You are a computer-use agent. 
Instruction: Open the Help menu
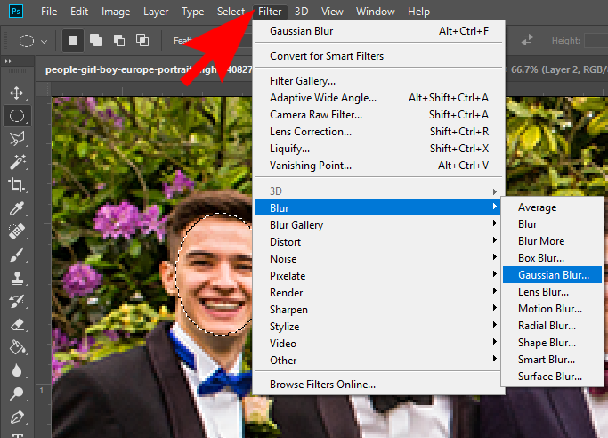pos(418,12)
